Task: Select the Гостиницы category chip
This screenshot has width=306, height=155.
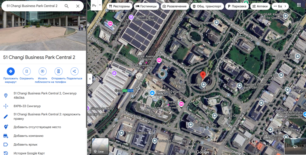Action: coord(146,6)
